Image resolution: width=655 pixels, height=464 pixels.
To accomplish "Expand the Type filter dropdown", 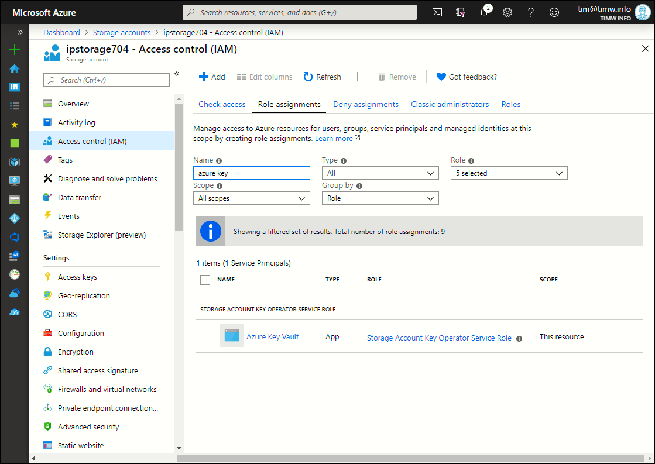I will 380,173.
